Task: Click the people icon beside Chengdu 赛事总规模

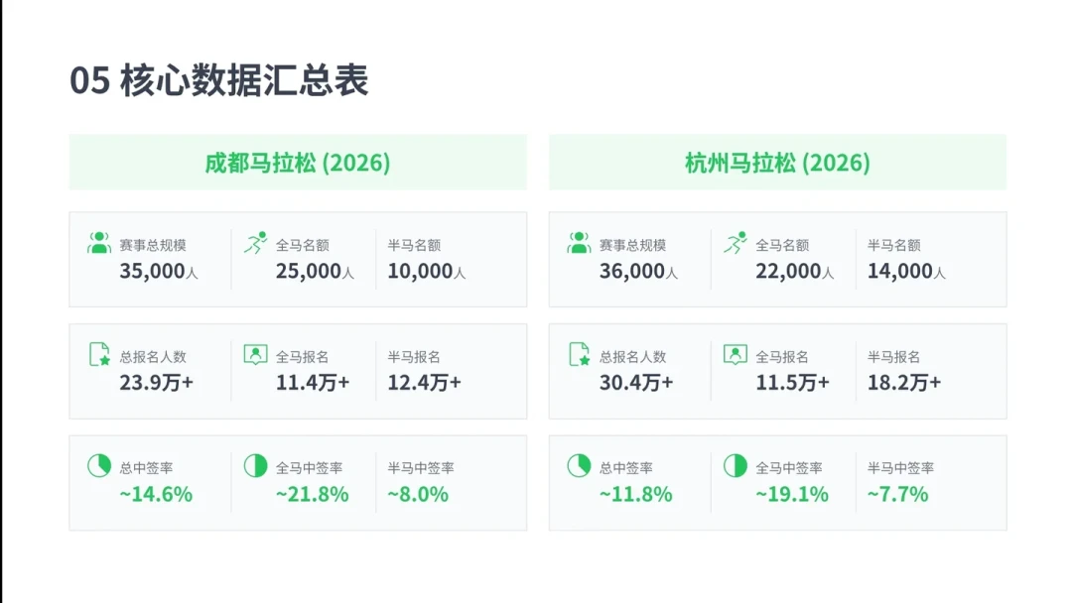Action: 99,242
